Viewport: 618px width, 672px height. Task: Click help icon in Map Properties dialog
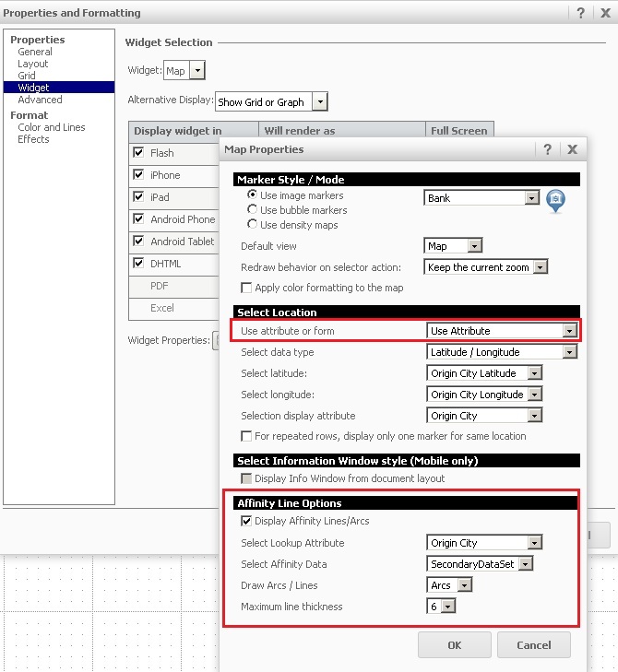tap(548, 149)
